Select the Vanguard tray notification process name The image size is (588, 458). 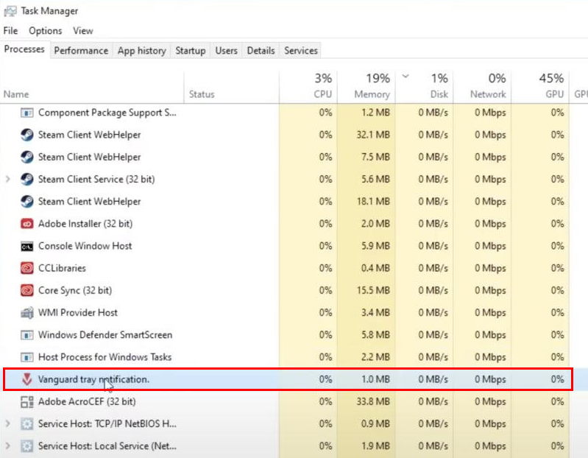click(x=93, y=379)
